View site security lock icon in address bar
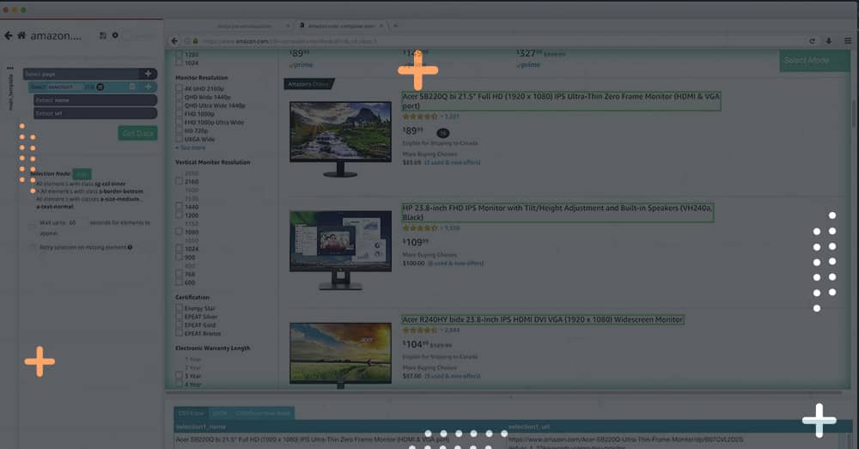Screen dimensions: 859x449 [x=195, y=41]
